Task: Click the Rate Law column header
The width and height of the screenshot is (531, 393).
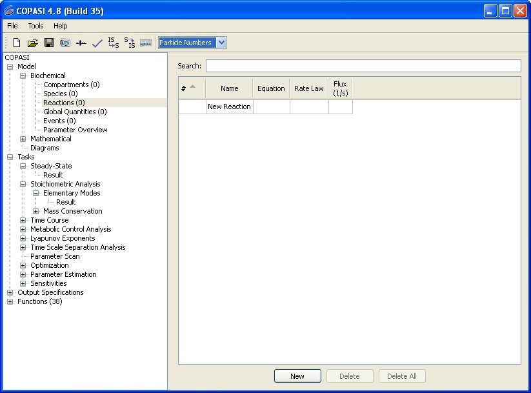Action: pyautogui.click(x=309, y=88)
